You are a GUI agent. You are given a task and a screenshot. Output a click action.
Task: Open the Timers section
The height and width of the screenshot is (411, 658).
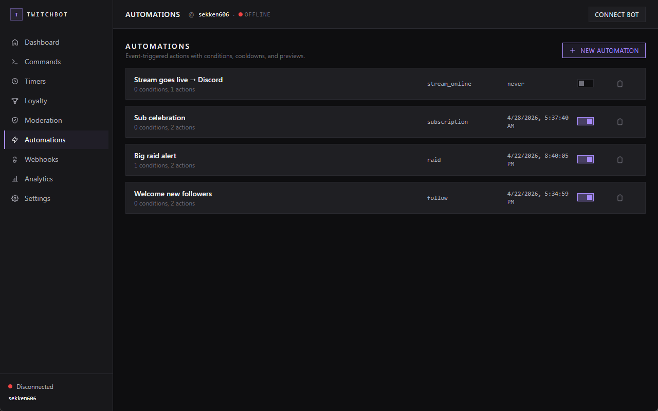click(57, 81)
